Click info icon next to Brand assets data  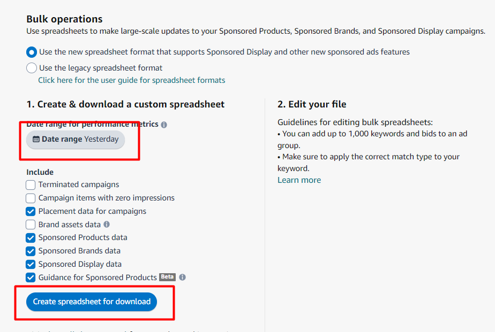[107, 225]
